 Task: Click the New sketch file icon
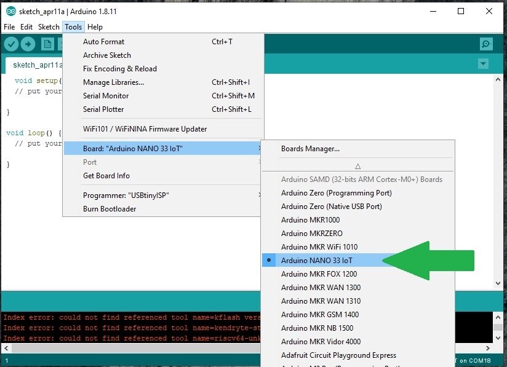click(x=47, y=44)
